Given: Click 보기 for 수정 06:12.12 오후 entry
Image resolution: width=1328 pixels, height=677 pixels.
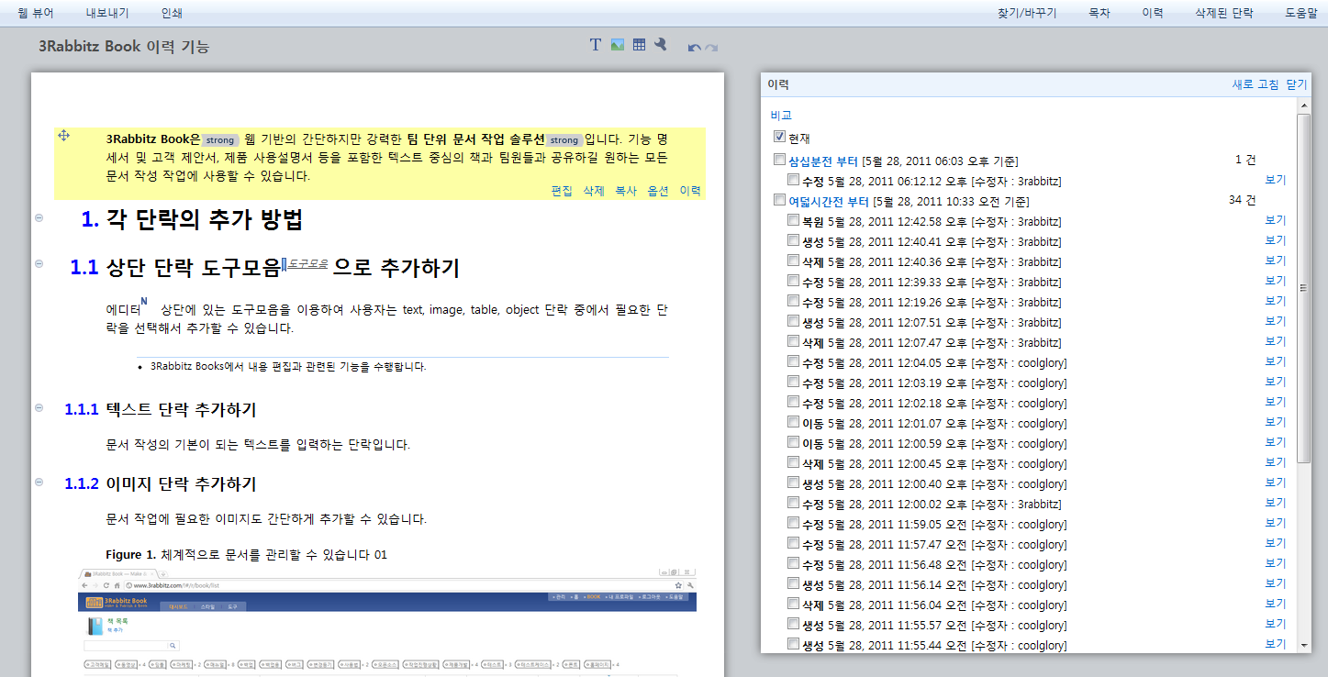Looking at the screenshot, I should pyautogui.click(x=1276, y=180).
